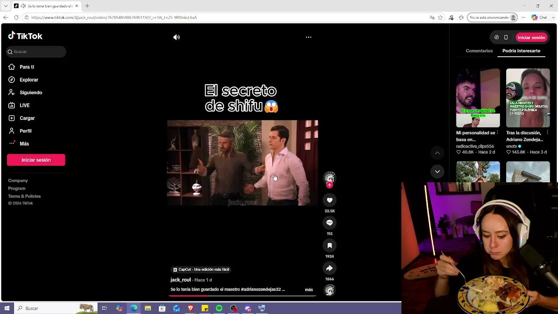Image resolution: width=558 pixels, height=314 pixels.
Task: Open the radioactive_clips556 profile link
Action: click(475, 147)
